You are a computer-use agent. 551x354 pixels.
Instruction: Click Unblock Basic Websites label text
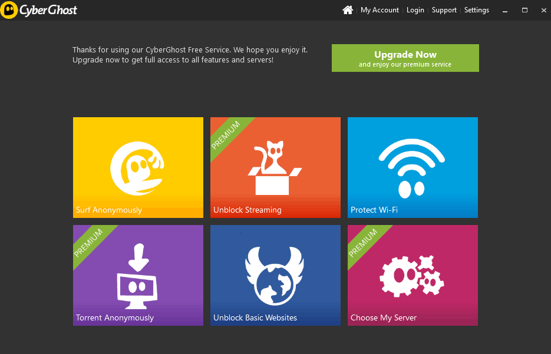point(255,318)
